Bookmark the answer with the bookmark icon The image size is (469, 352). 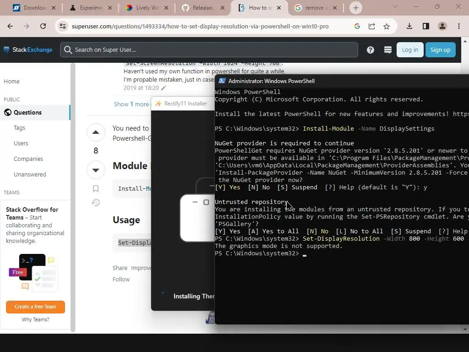96,188
